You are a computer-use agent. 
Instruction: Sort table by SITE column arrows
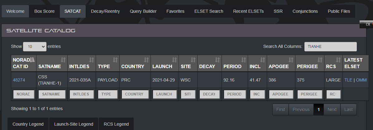click(193, 59)
